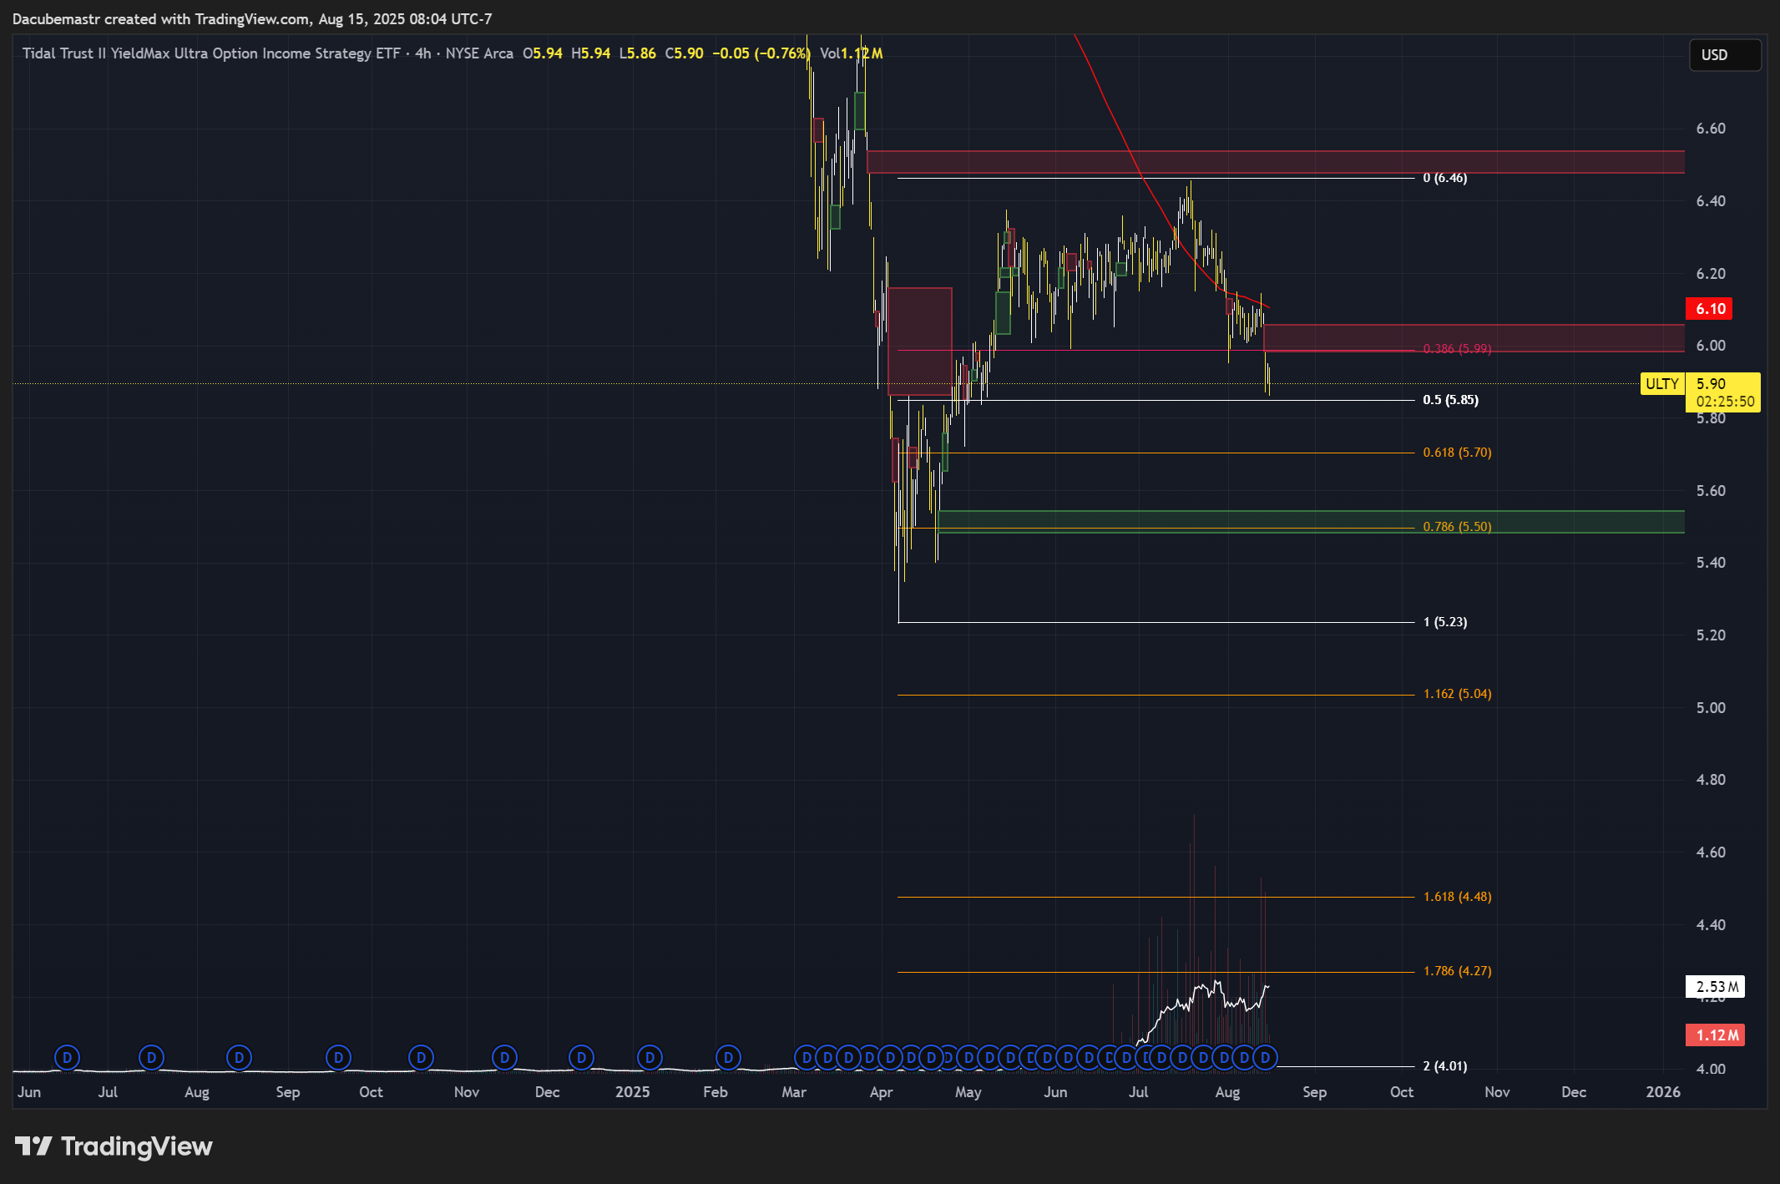The height and width of the screenshot is (1184, 1780).
Task: Click the close value C5.90
Action: 685,53
